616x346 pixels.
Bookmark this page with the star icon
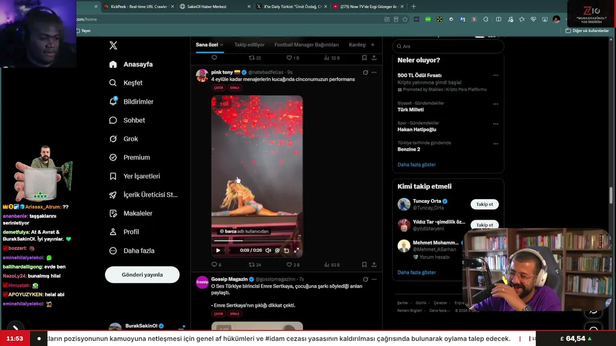405,19
